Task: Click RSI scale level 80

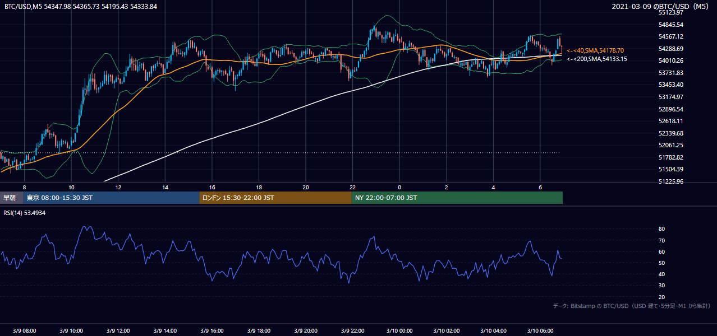Action: [661, 229]
